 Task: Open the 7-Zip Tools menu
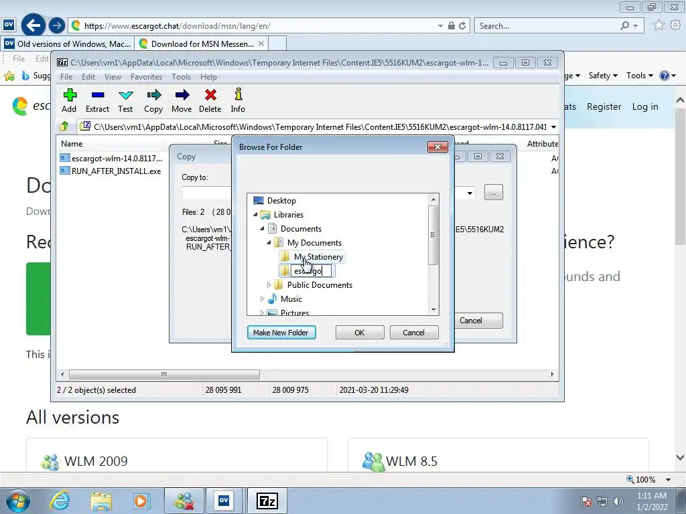pos(181,76)
